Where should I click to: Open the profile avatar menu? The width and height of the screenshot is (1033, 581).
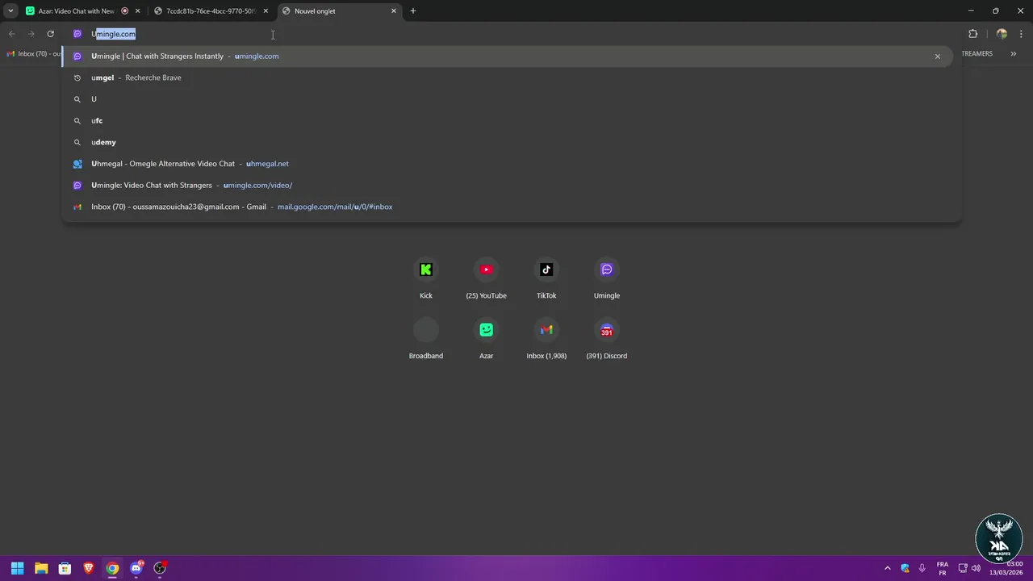point(1002,34)
